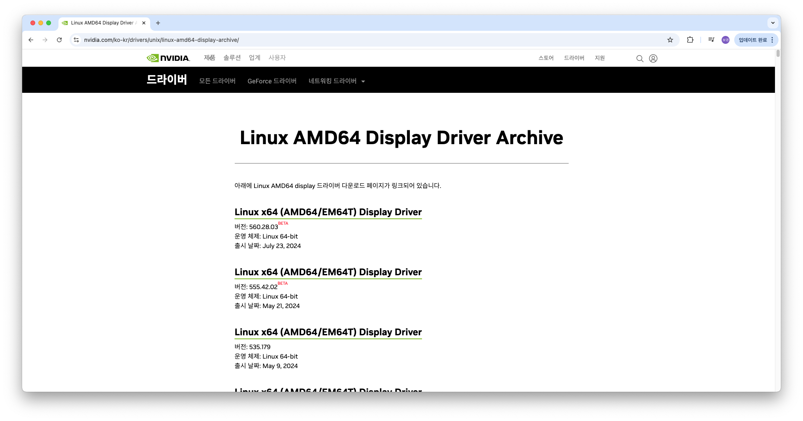Go forward with the browser forward arrow

[x=45, y=40]
